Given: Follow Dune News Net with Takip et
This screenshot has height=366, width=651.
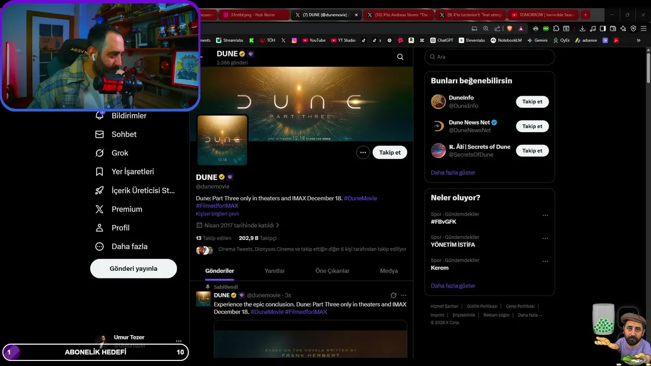Looking at the screenshot, I should pyautogui.click(x=532, y=126).
